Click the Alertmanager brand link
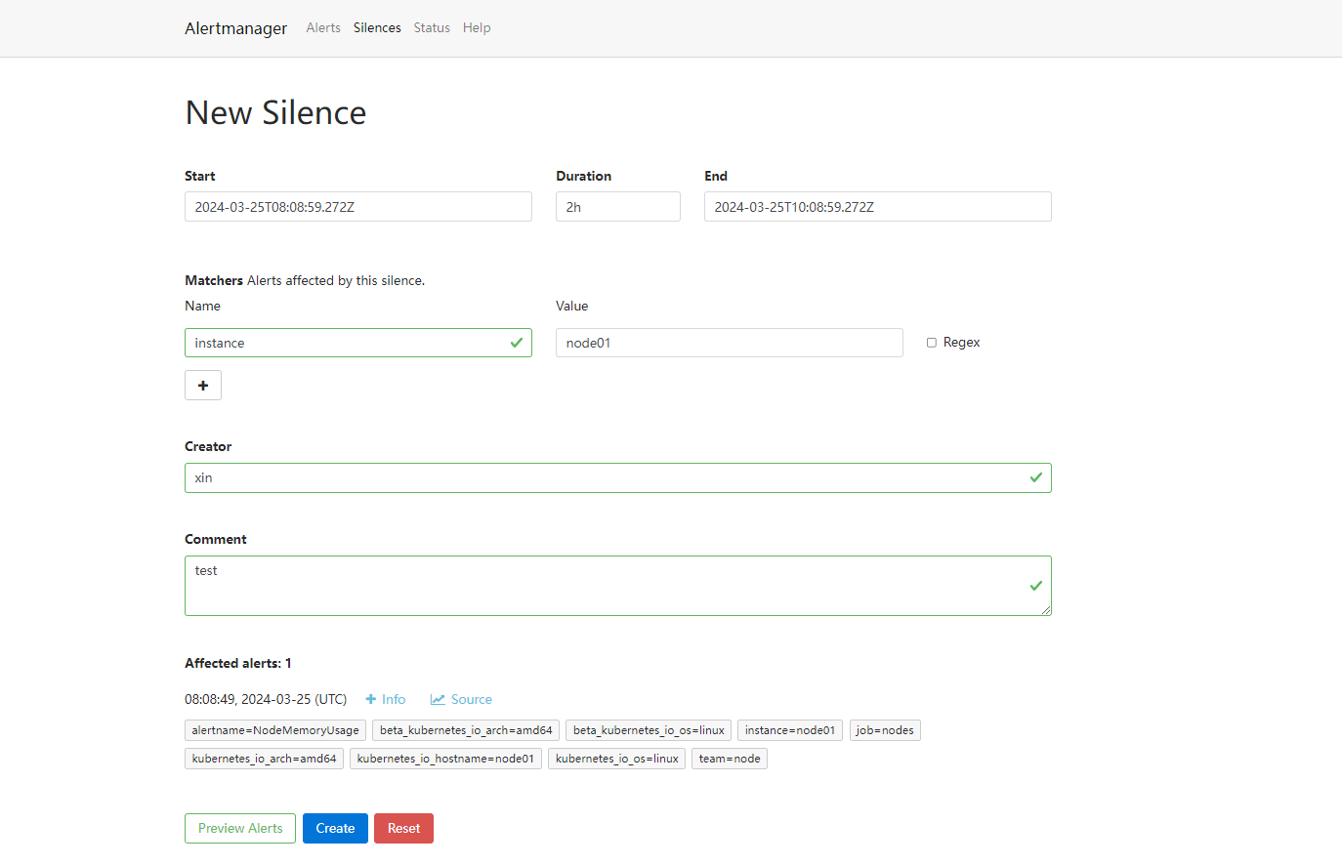The image size is (1342, 865). (236, 28)
